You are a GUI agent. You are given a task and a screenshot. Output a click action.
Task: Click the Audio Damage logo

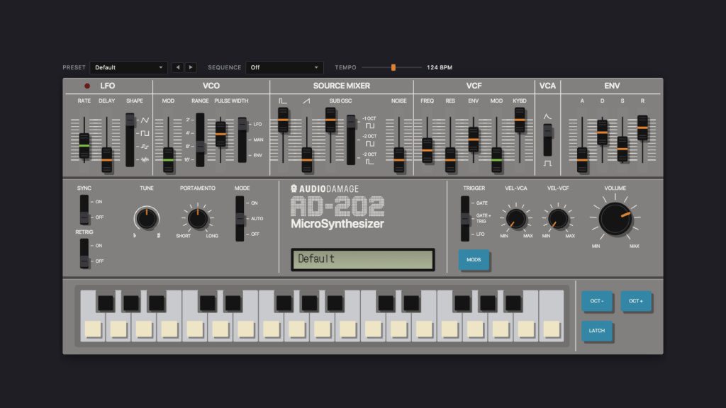[325, 188]
